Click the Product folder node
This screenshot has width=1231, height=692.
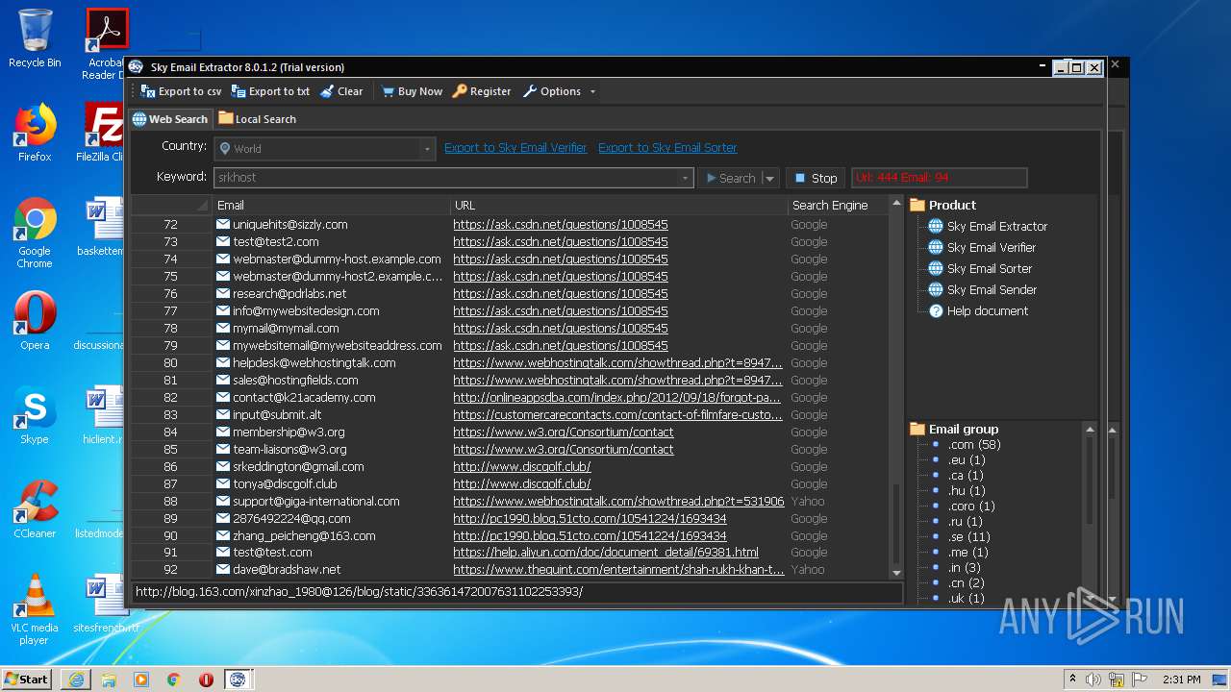point(942,205)
